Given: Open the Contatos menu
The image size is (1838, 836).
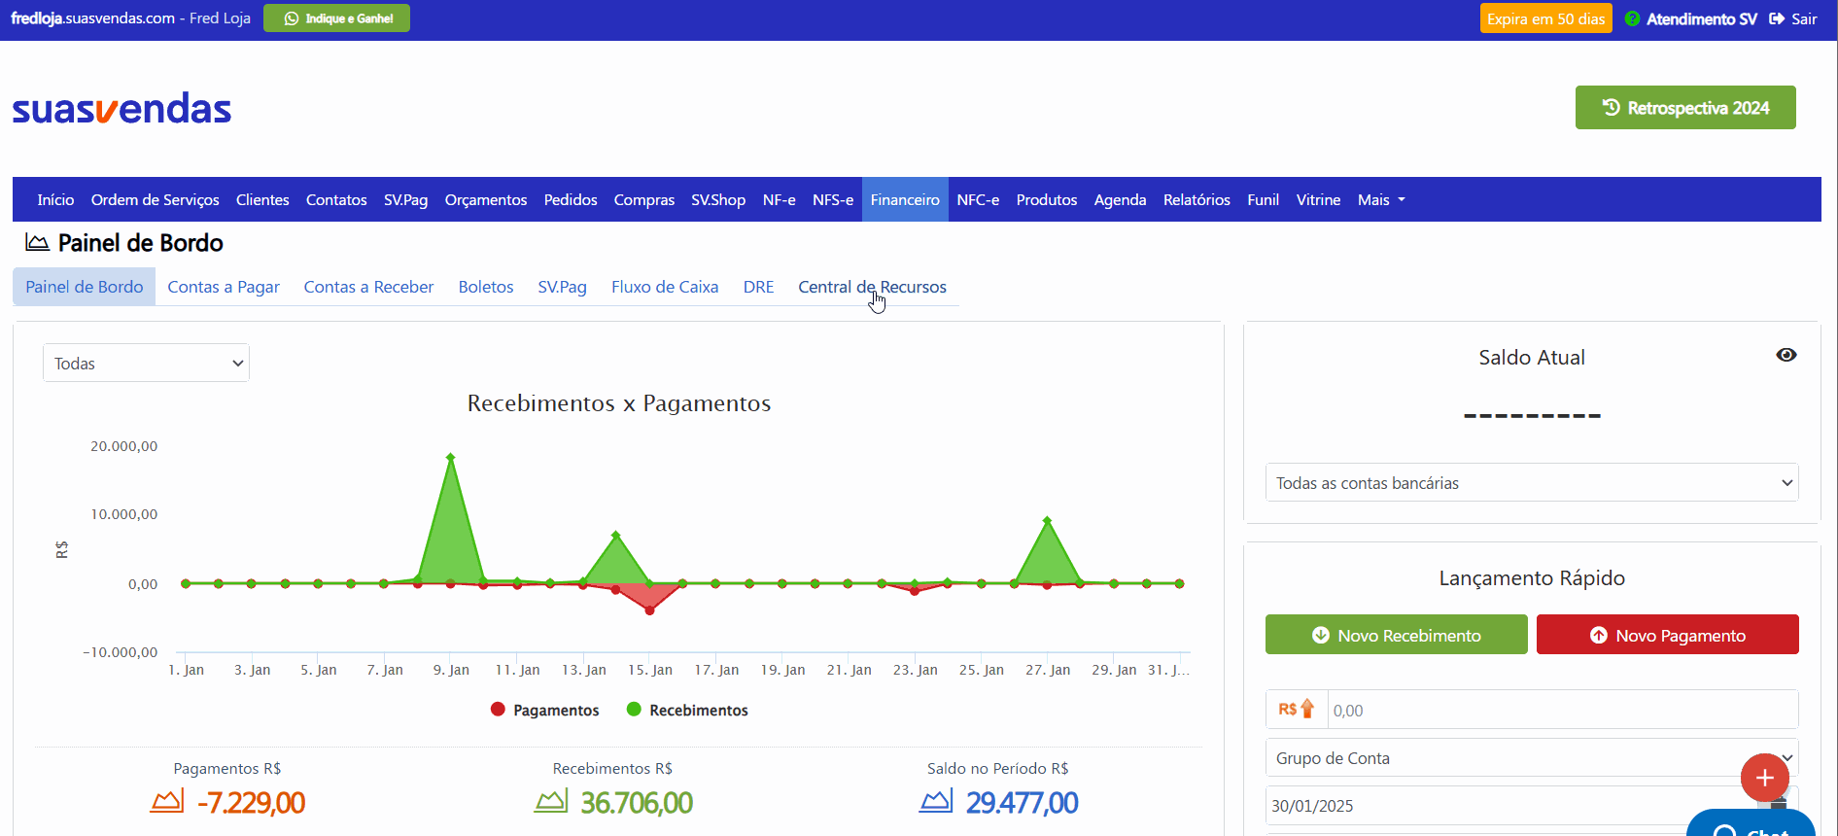Looking at the screenshot, I should pyautogui.click(x=336, y=199).
